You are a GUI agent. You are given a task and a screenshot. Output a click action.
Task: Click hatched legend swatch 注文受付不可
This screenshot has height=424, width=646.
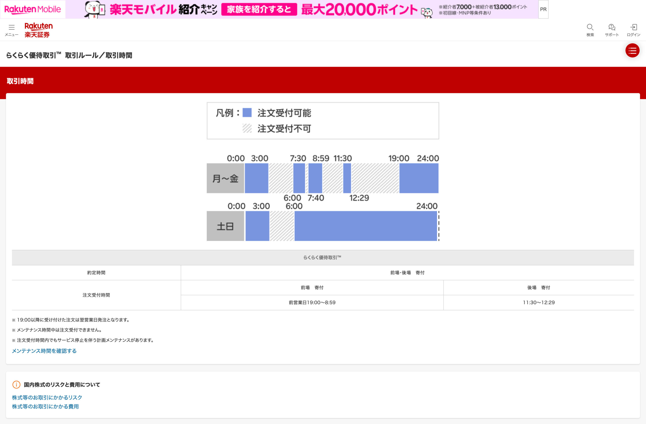(x=247, y=128)
